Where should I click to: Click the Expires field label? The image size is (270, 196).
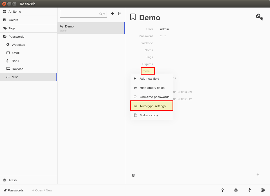[148, 64]
